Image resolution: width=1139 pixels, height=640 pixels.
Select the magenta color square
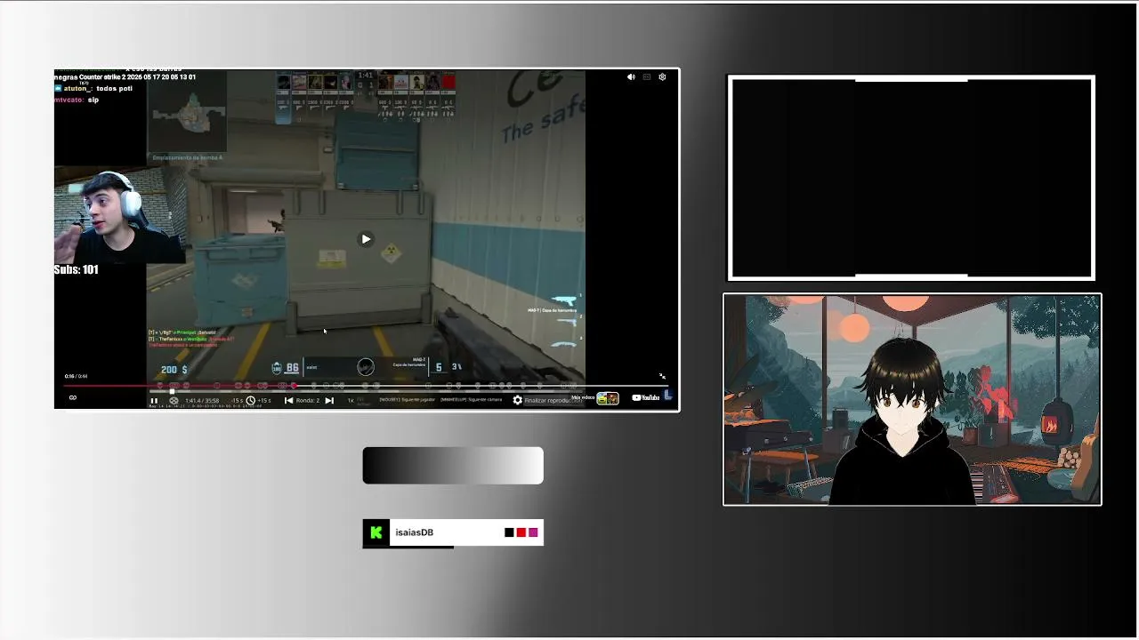click(533, 532)
